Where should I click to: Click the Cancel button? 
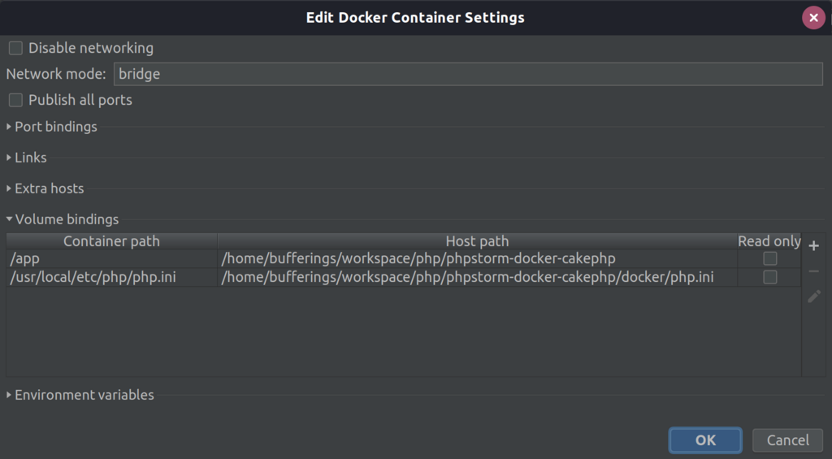[x=787, y=440]
